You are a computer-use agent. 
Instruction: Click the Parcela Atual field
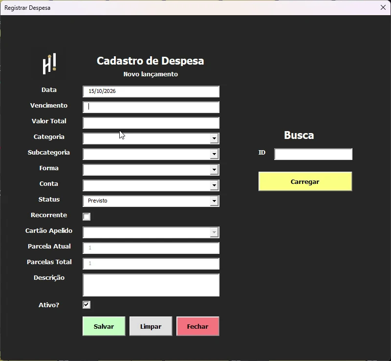[151, 248]
